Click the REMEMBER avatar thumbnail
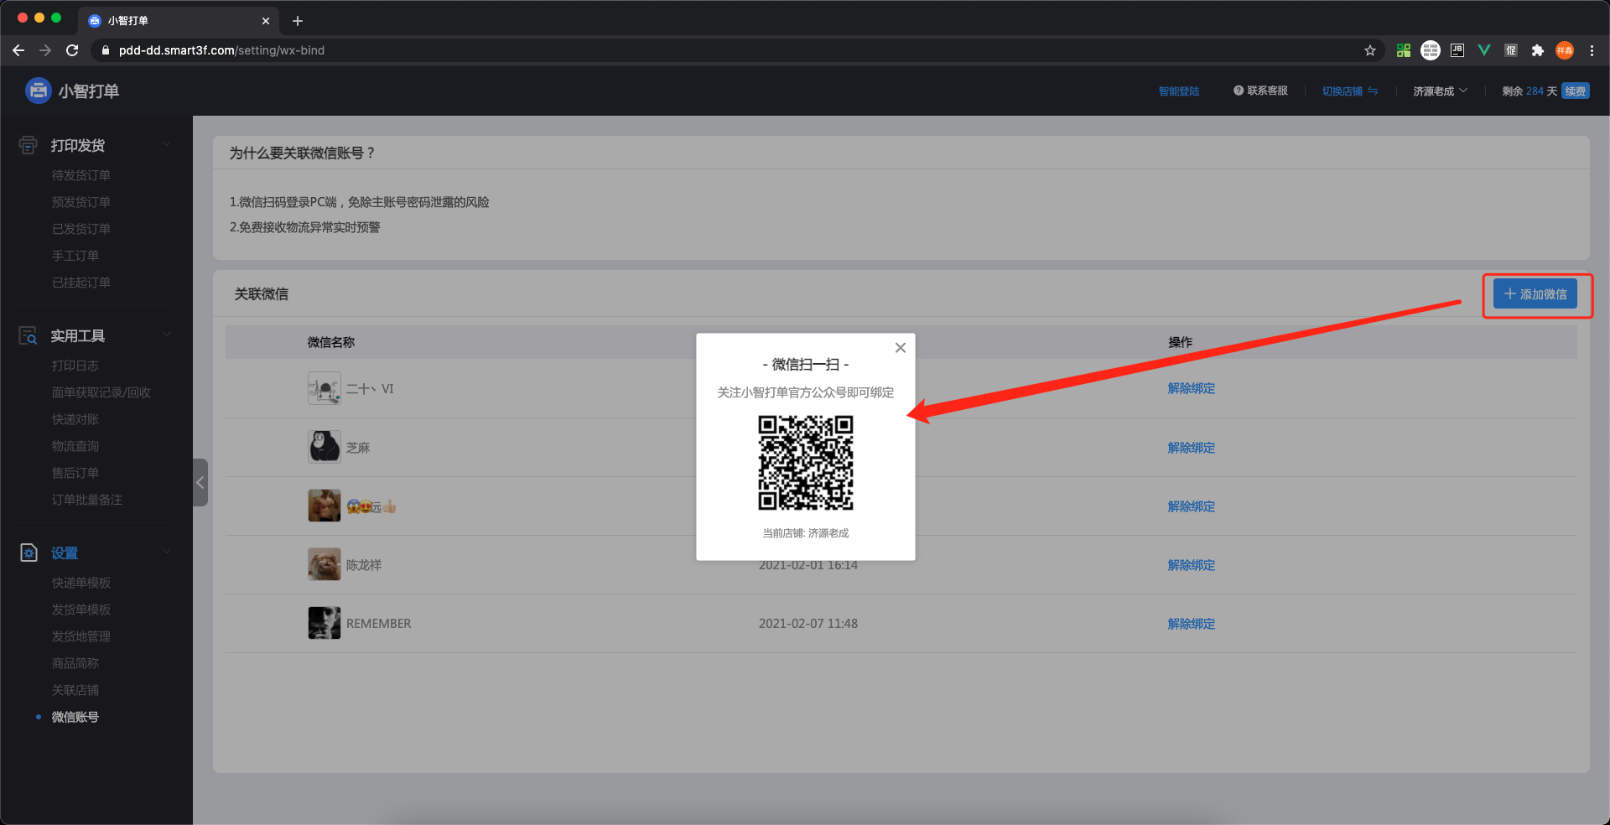 tap(324, 623)
